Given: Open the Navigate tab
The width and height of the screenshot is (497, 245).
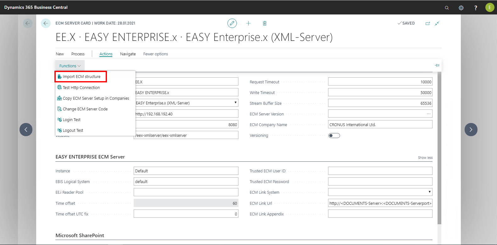Looking at the screenshot, I should point(128,54).
